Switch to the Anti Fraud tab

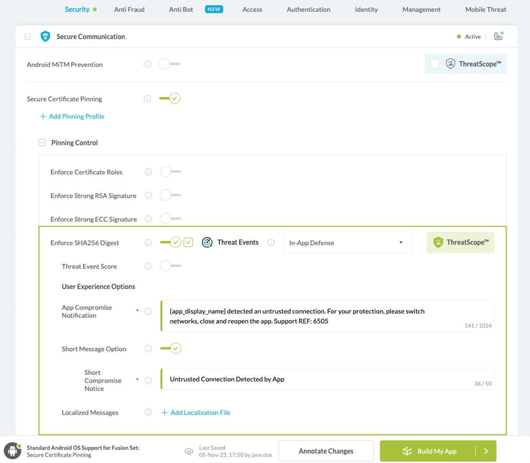coord(129,9)
